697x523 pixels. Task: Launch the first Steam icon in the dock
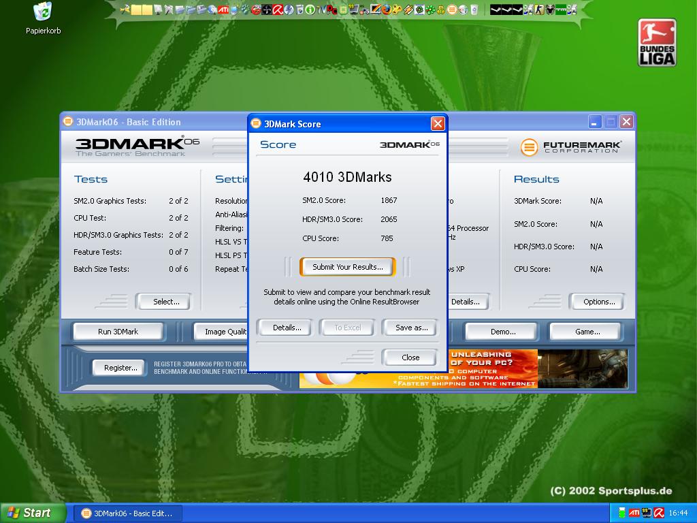coord(496,10)
